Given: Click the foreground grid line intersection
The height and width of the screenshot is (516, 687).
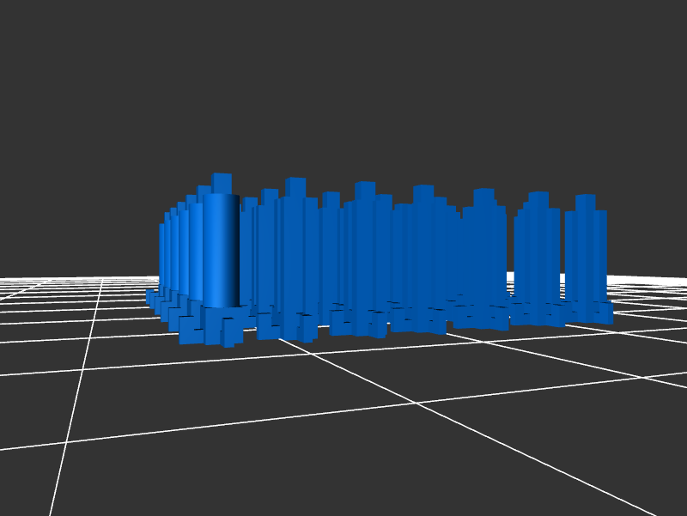Looking at the screenshot, I should tap(418, 403).
